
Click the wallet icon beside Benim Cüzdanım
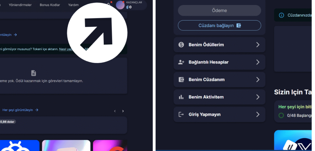pos(181,80)
